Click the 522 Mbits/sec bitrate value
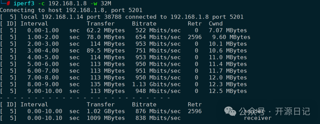320x124 pixels. [x=158, y=30]
